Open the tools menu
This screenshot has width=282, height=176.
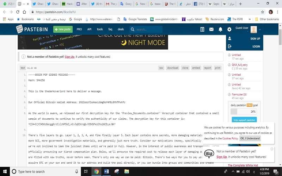pyautogui.click(x=100, y=29)
